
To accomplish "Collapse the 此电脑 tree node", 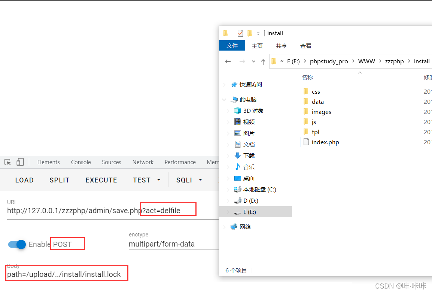I will click(224, 99).
